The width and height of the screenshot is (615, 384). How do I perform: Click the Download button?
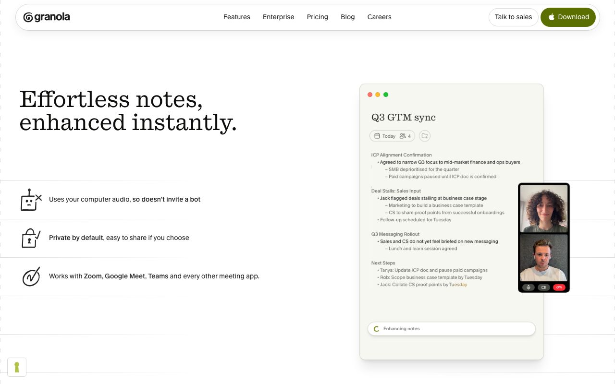[x=568, y=17]
